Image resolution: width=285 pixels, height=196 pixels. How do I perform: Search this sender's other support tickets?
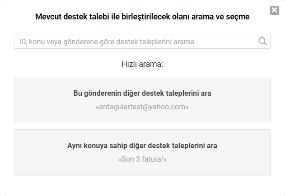[142, 100]
